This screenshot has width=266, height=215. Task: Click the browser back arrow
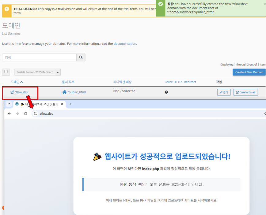[9, 113]
